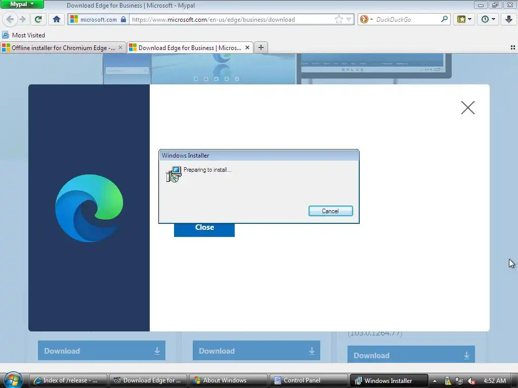518x388 pixels.
Task: Open the Most Visited bookmarks folder
Action: [24, 35]
